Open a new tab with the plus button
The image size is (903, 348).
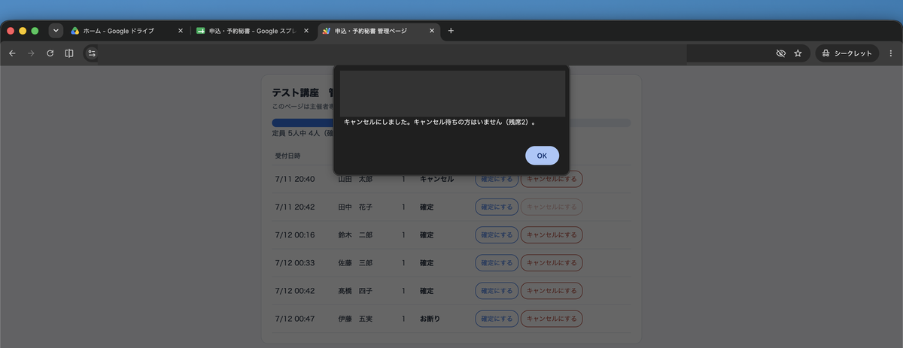[451, 31]
